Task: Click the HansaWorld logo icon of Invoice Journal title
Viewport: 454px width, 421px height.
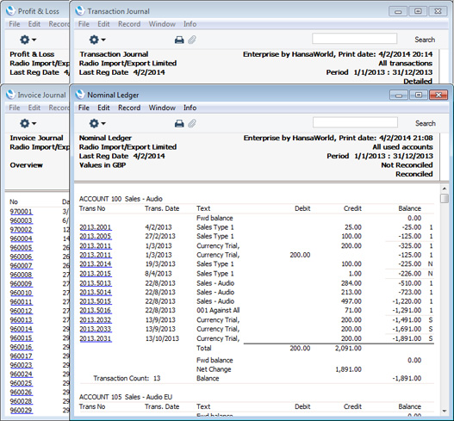Action: tap(10, 95)
